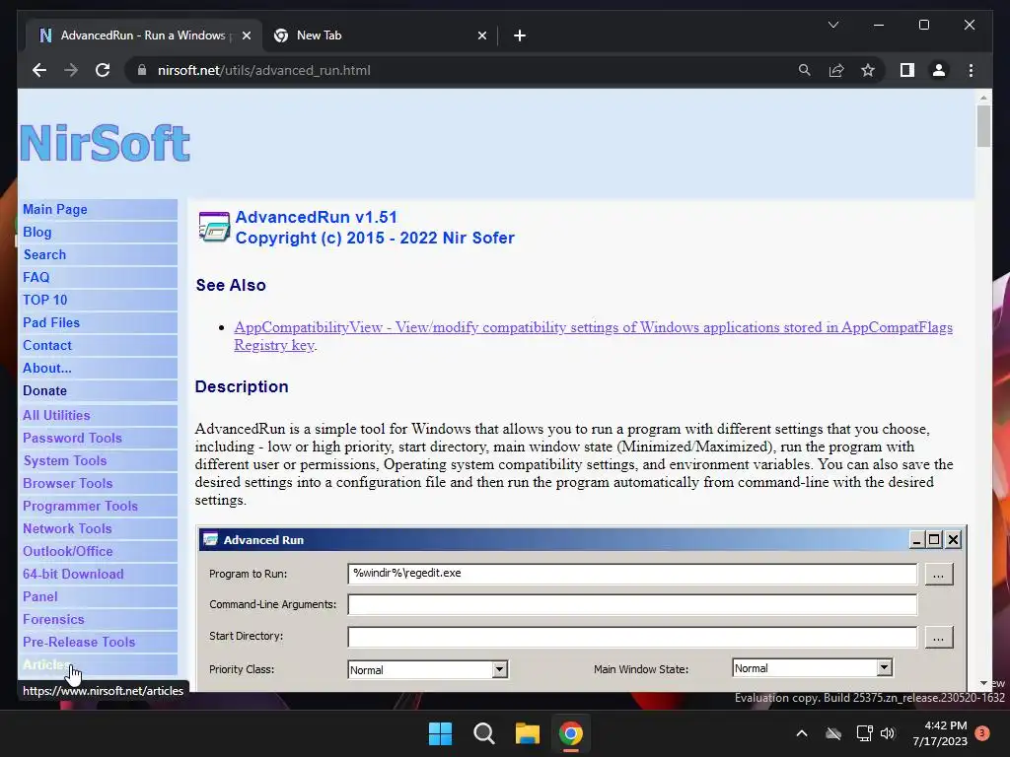The width and height of the screenshot is (1010, 757).
Task: Click the address bar URL
Action: (264, 70)
